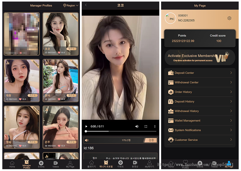Open Videos tab on Manager Profiles screen
Screen dimensions: 241x171
coord(55,164)
